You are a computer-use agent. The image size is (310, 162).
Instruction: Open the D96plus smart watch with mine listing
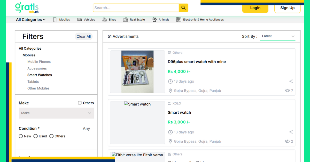[197, 62]
